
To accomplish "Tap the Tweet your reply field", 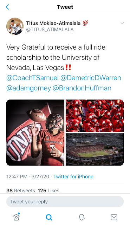I will tap(65, 201).
